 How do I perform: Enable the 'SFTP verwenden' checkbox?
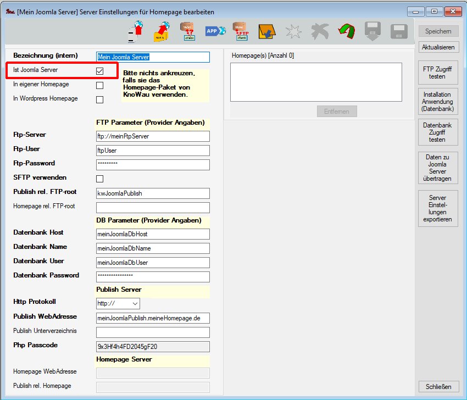coord(100,179)
